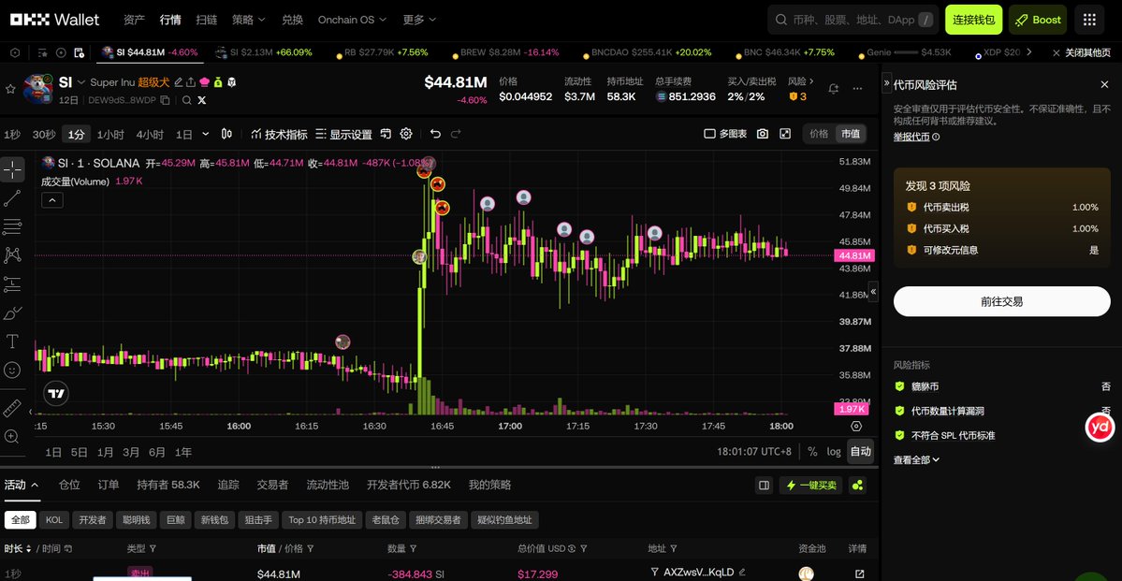This screenshot has width=1122, height=581.
Task: Set a price alert bell icon
Action: (x=834, y=89)
